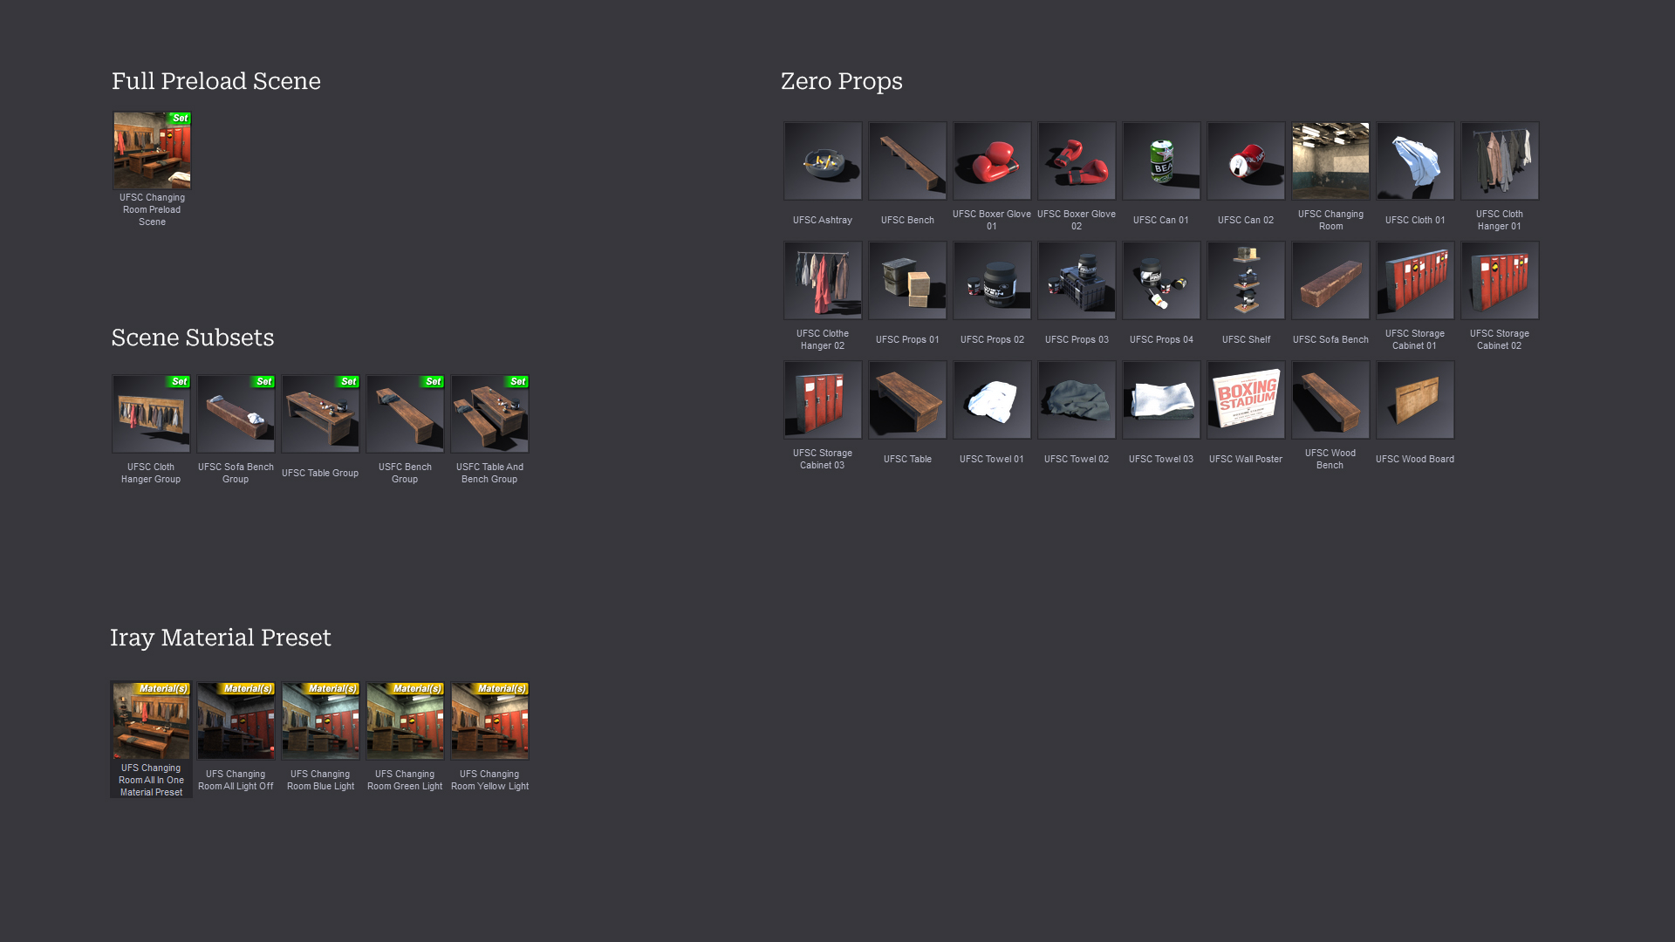Click the UFSC Boxer Glove 01 icon
1675x942 pixels.
point(991,160)
